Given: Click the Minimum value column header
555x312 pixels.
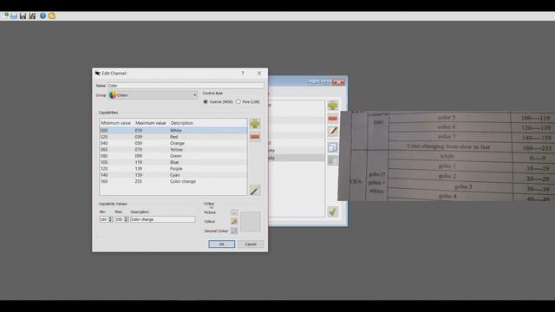Looking at the screenshot, I should [116, 123].
